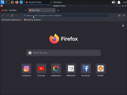Open Getting Started bookmark
Screen dimensions: 127x95
pyautogui.click(x=32, y=20)
